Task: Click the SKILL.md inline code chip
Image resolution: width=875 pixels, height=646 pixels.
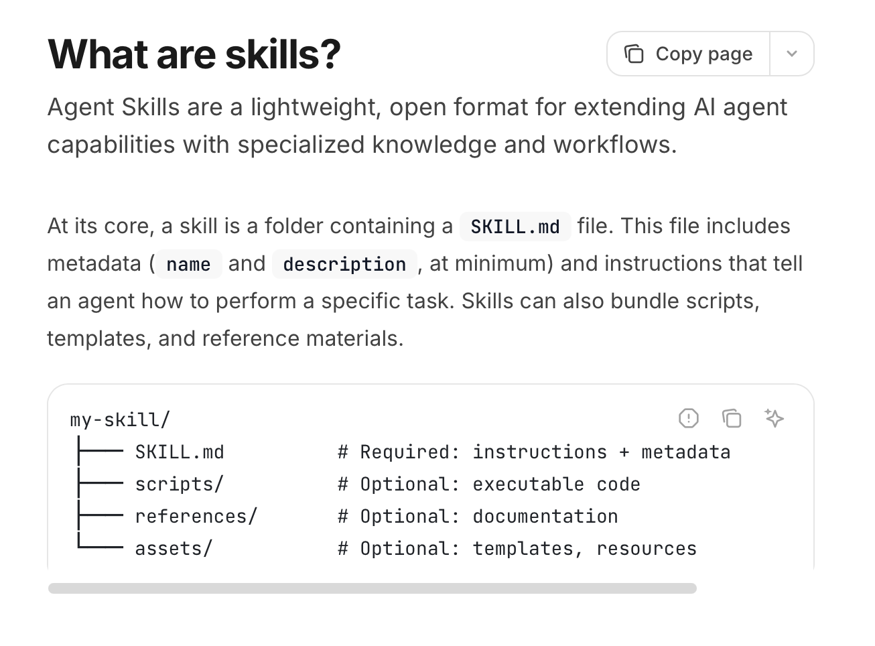Action: (x=515, y=227)
